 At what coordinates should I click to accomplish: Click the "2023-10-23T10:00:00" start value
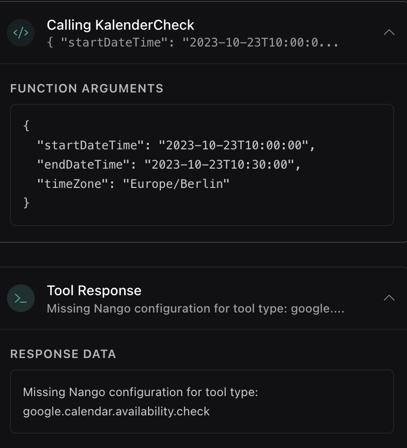[237, 145]
